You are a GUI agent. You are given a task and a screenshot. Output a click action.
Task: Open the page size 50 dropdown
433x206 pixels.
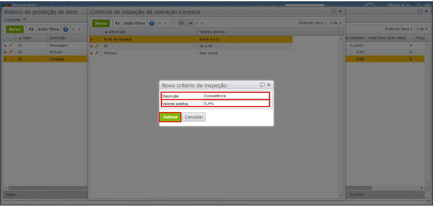[186, 23]
